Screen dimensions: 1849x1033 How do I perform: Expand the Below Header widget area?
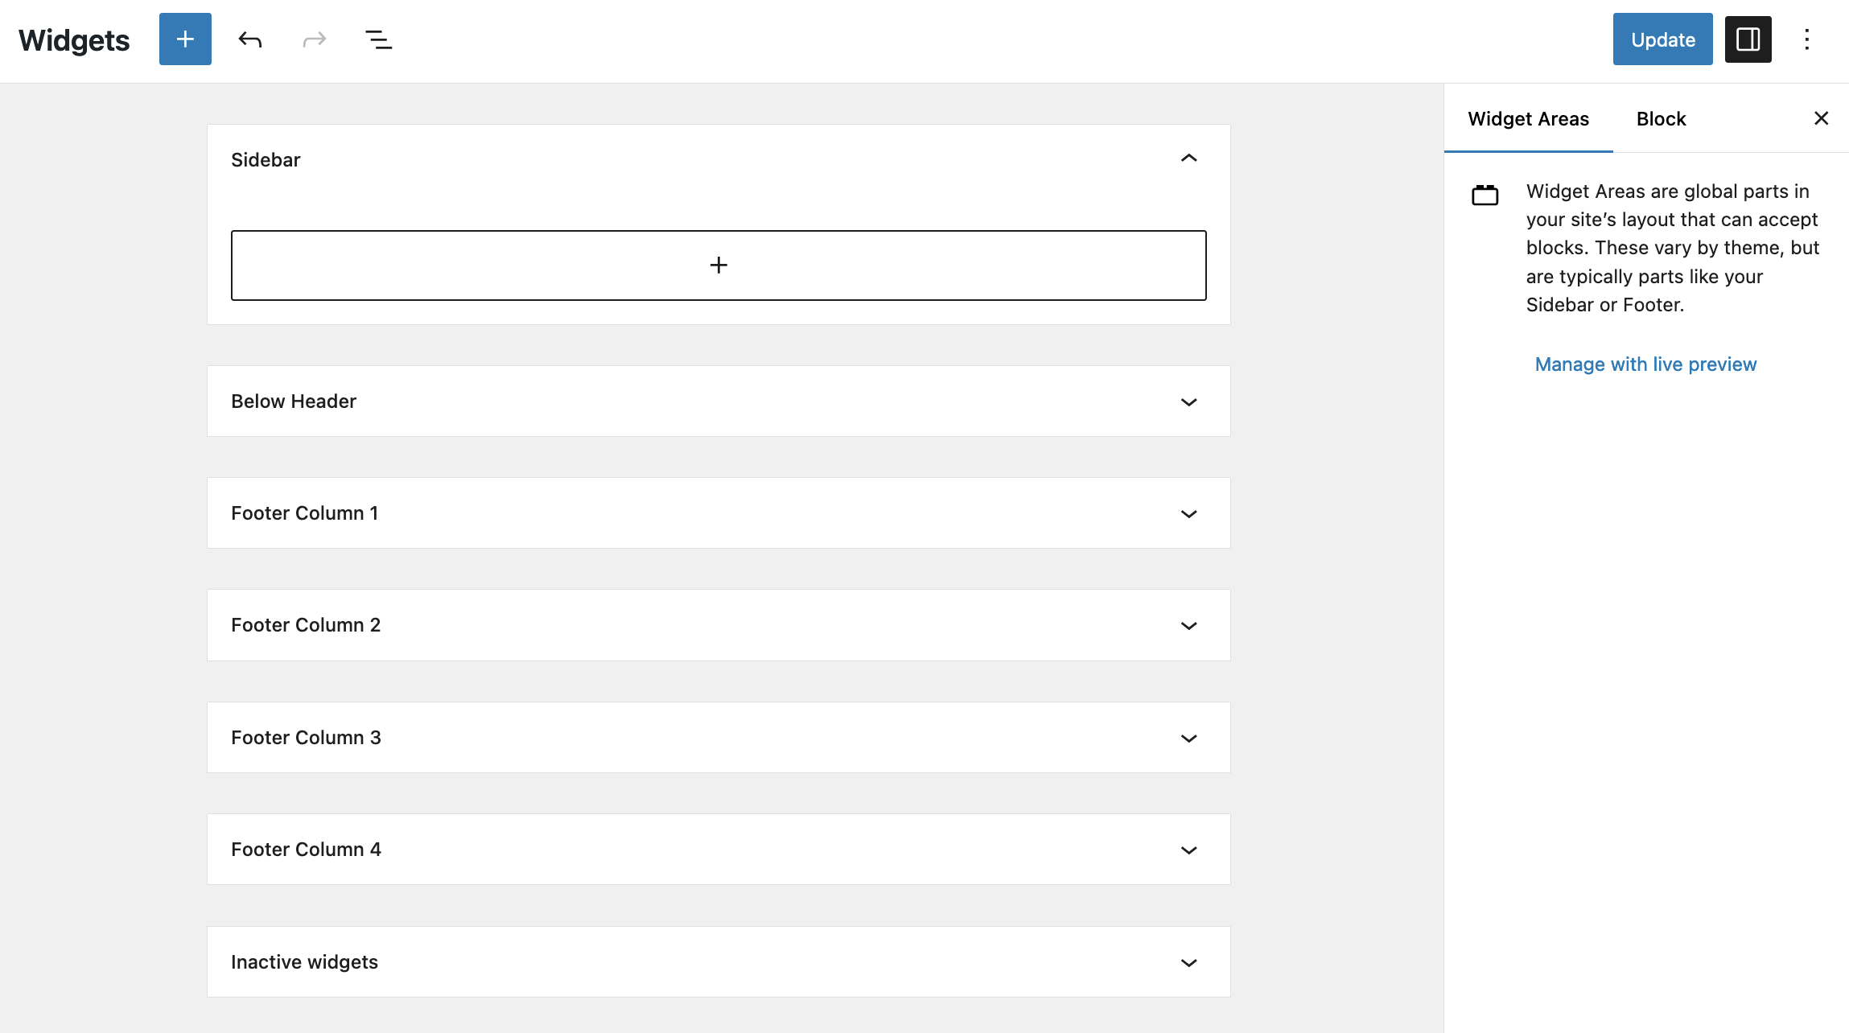tap(1188, 401)
